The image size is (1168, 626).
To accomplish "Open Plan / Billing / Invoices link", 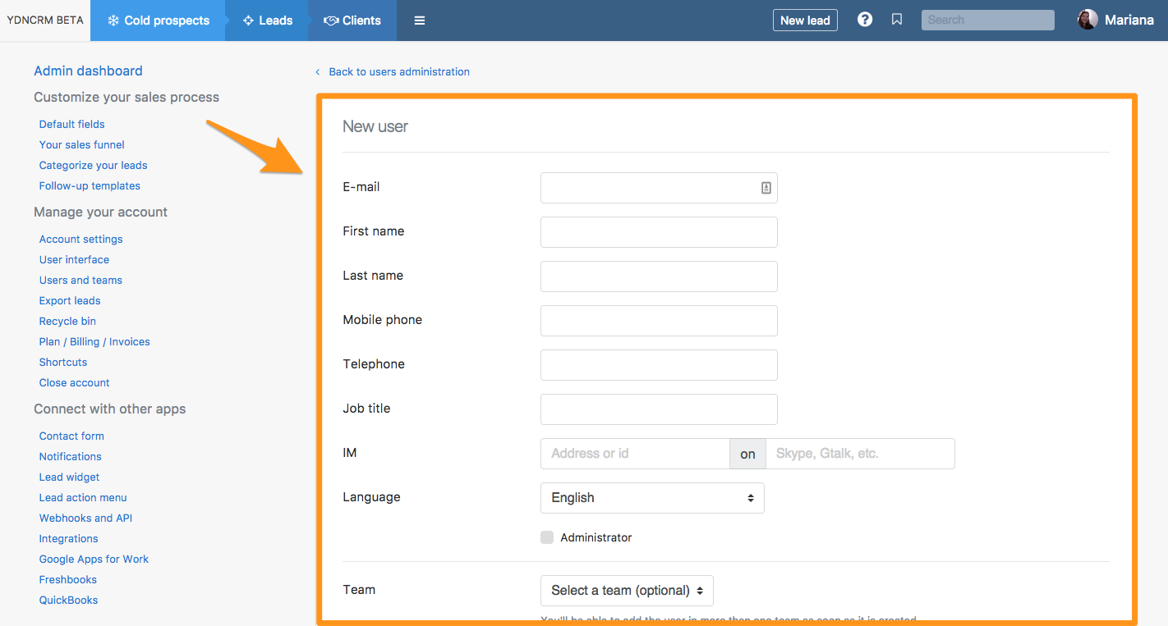I will click(94, 341).
